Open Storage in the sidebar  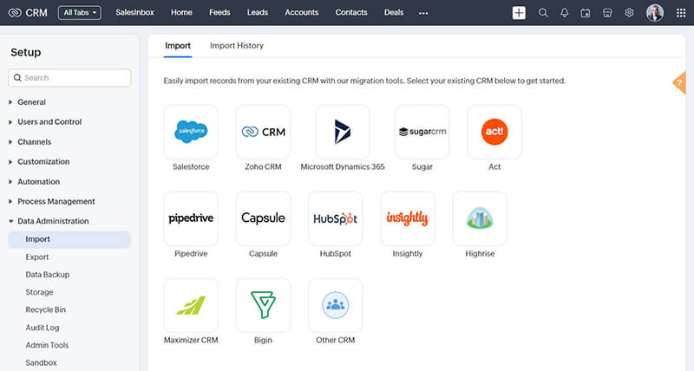click(39, 292)
